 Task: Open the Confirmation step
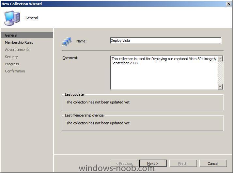(15, 71)
